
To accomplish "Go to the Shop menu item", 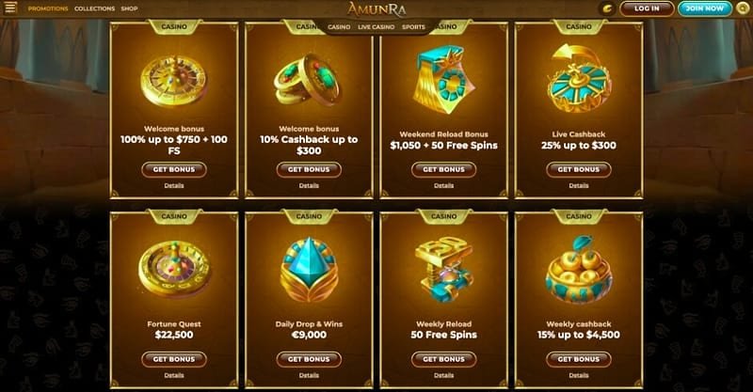I will point(129,8).
